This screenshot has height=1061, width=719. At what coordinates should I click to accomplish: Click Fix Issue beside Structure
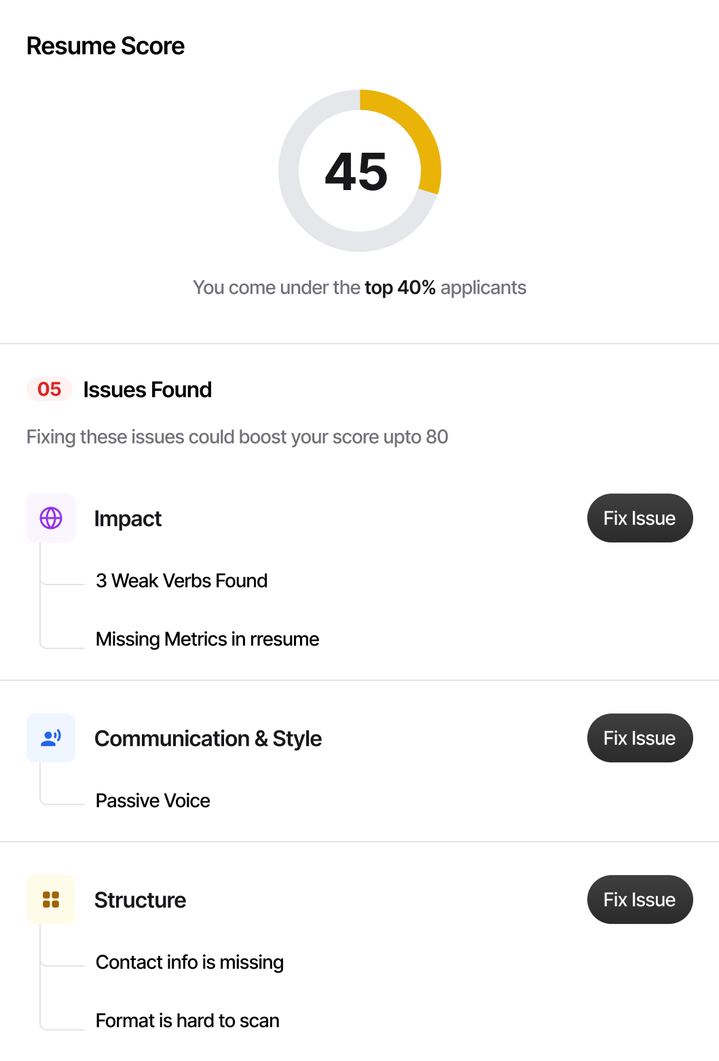pyautogui.click(x=639, y=899)
